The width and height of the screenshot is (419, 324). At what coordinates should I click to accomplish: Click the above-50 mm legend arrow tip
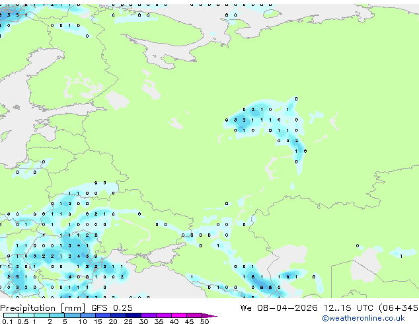209,316
